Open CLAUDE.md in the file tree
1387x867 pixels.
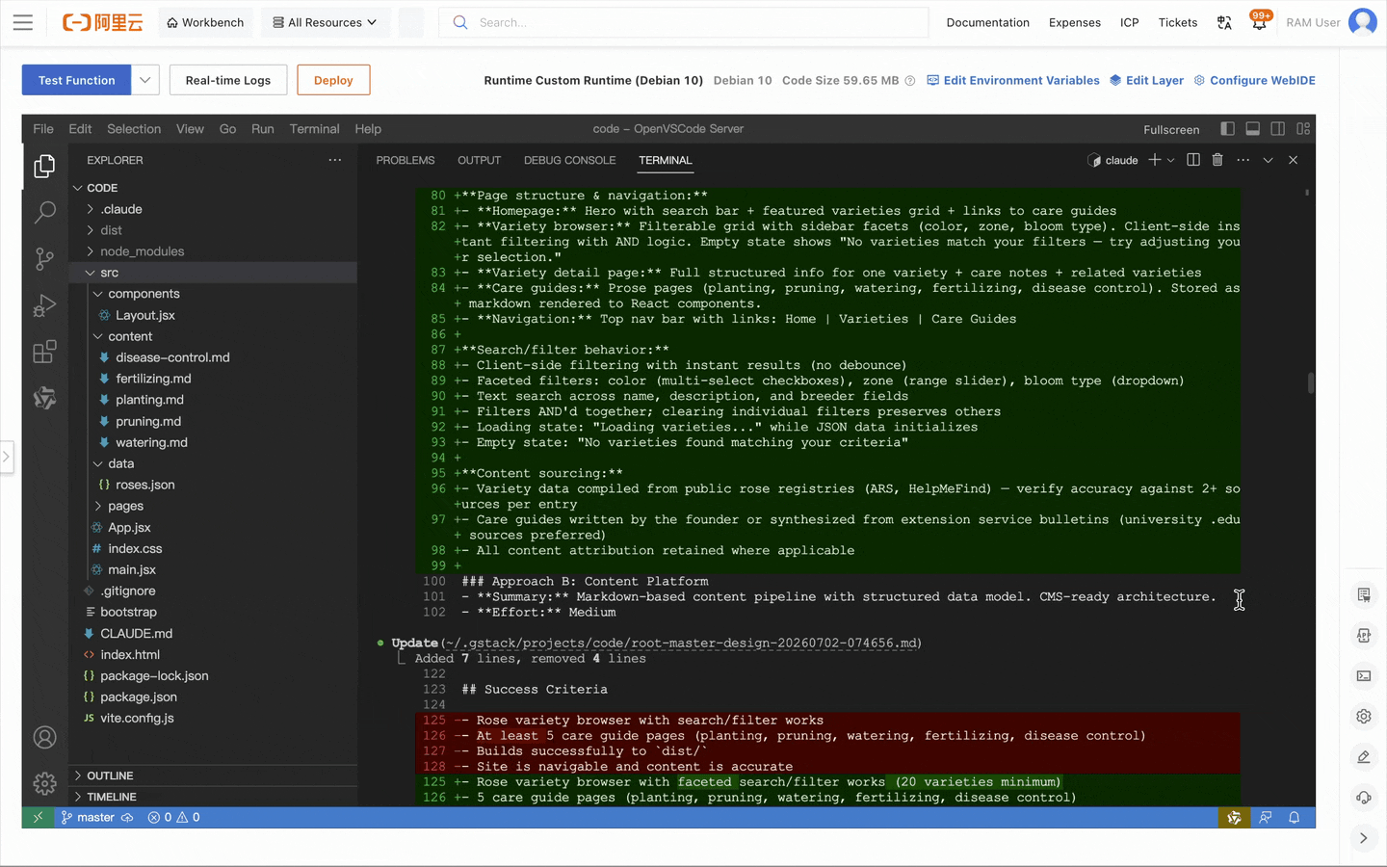pyautogui.click(x=136, y=633)
